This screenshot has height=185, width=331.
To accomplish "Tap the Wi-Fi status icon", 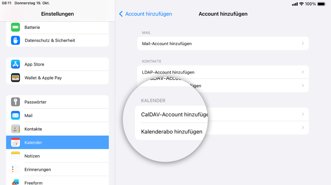I will click(301, 4).
